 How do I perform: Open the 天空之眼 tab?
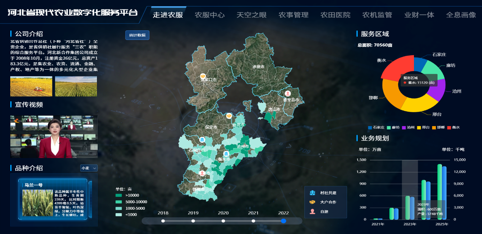(251, 15)
